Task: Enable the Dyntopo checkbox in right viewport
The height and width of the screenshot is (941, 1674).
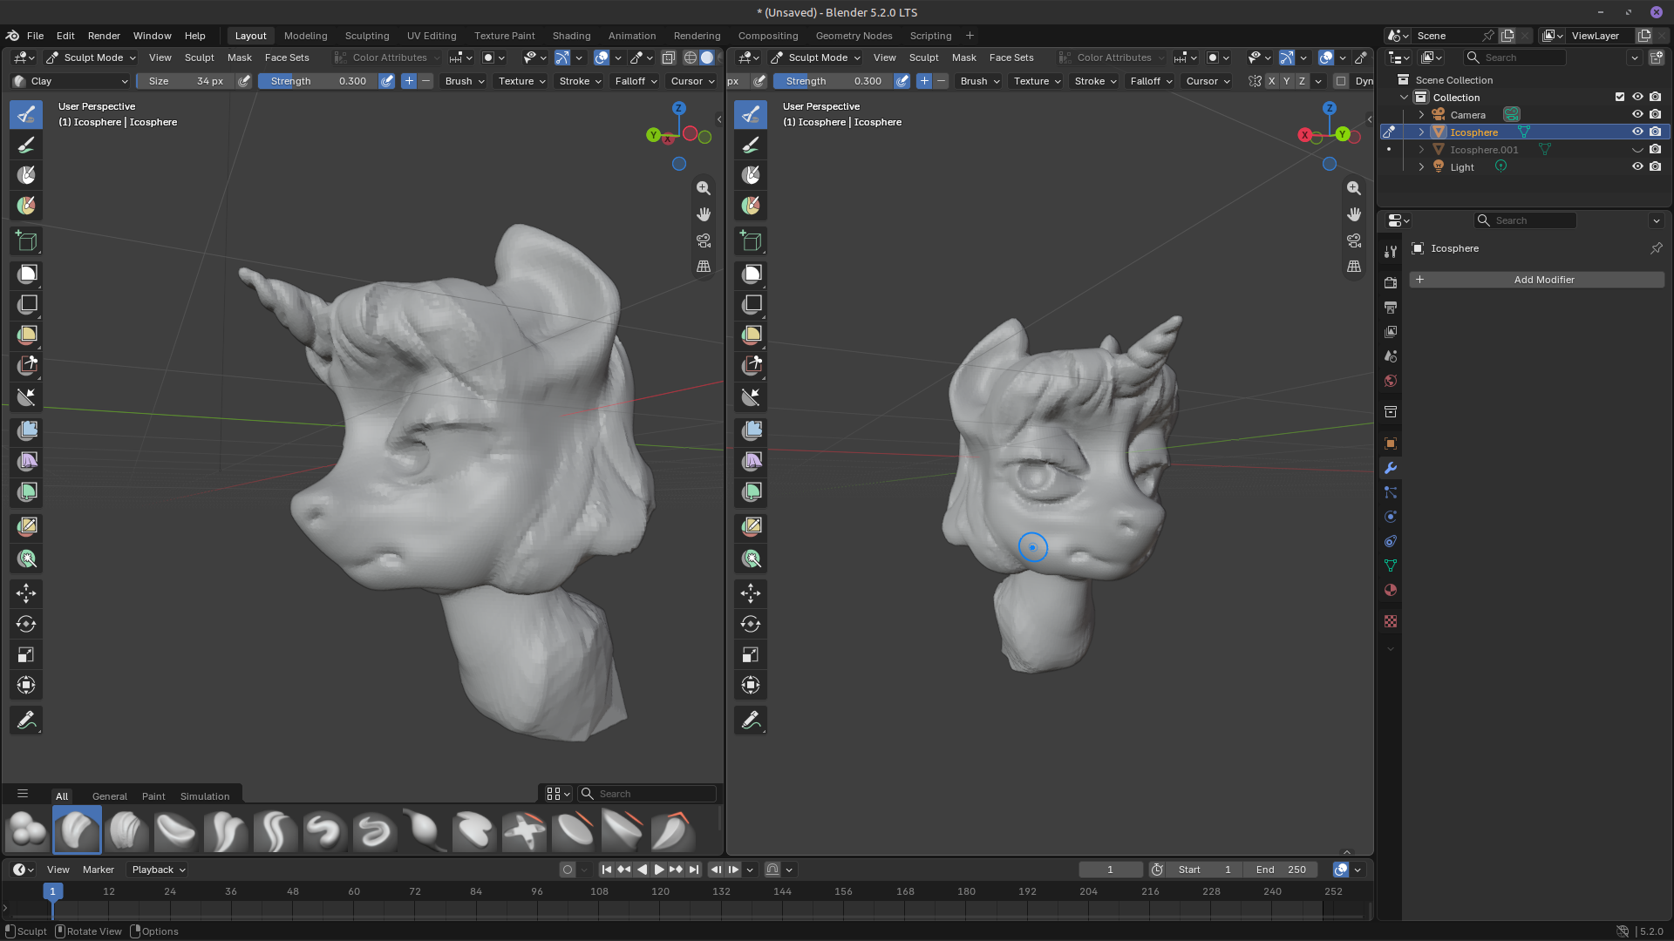Action: pos(1341,81)
